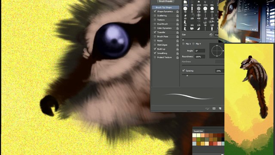Image resolution: width=275 pixels, height=155 pixels.
Task: Lock the Protect Texture setting
Action: tap(177, 57)
